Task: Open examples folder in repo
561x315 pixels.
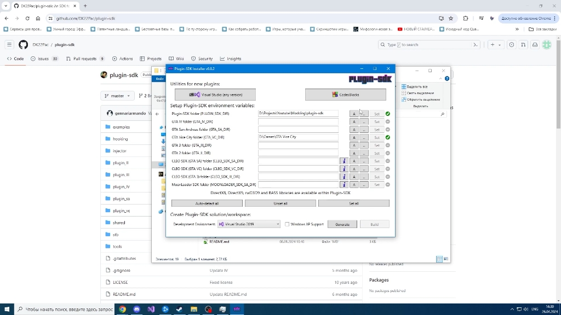Action: [x=121, y=127]
